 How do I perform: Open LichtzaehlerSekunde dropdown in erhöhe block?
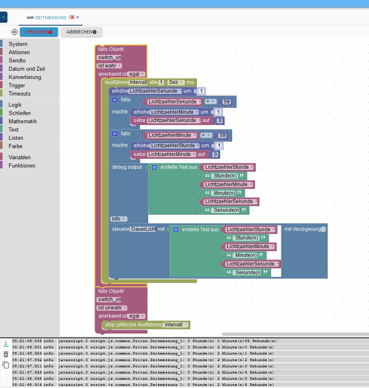pos(155,91)
